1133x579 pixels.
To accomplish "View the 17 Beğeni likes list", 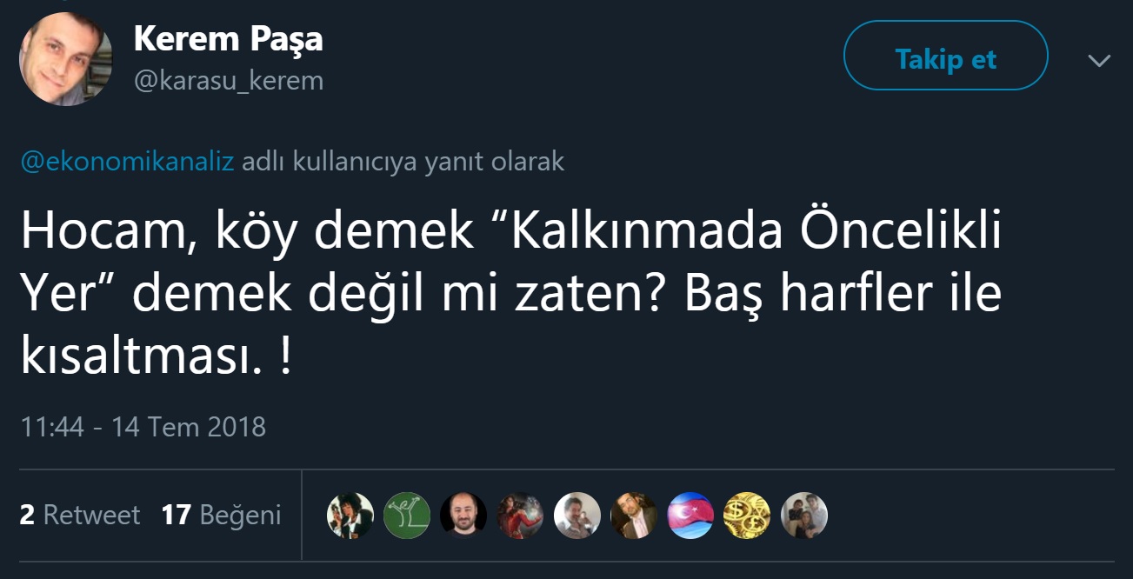I will [x=221, y=516].
